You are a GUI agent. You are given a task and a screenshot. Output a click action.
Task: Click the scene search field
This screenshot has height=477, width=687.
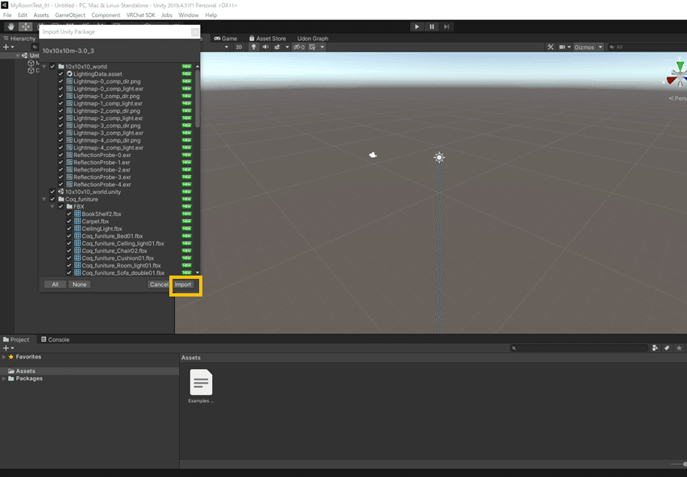[647, 47]
